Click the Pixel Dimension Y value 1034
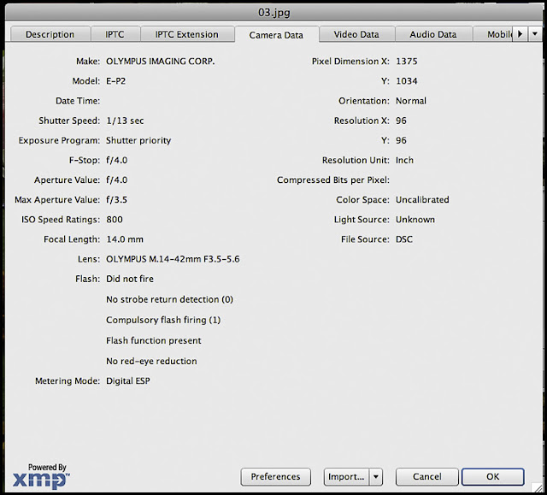Viewport: 547px width, 495px height. (407, 81)
